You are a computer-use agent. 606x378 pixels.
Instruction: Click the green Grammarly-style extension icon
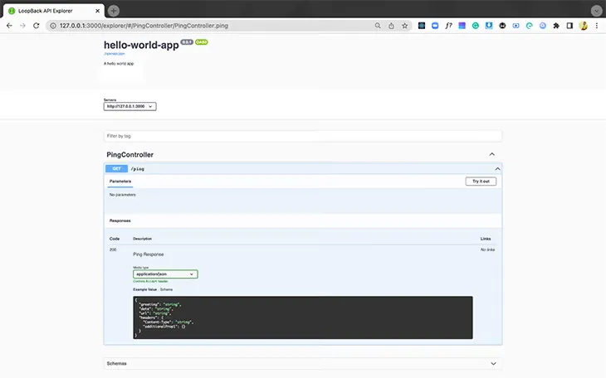476,26
